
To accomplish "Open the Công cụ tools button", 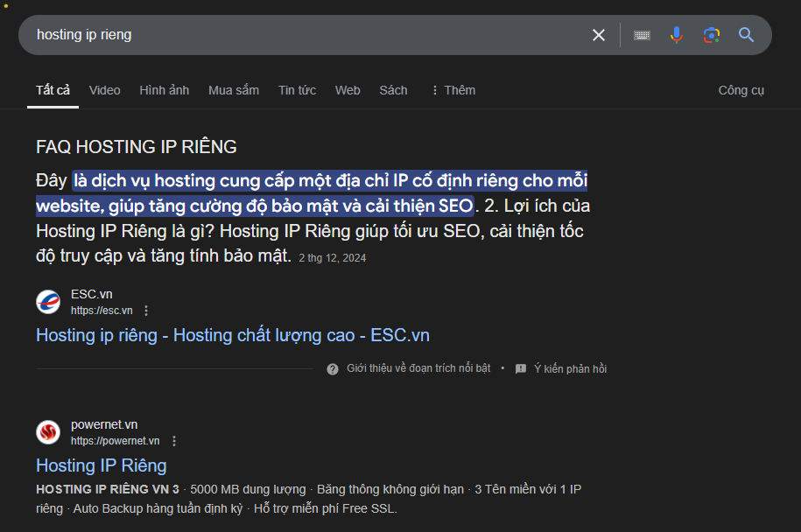I will pyautogui.click(x=741, y=90).
